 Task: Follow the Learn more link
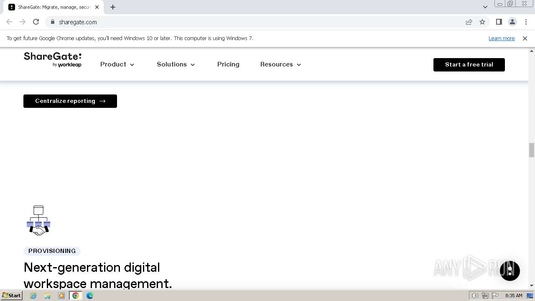pyautogui.click(x=502, y=38)
